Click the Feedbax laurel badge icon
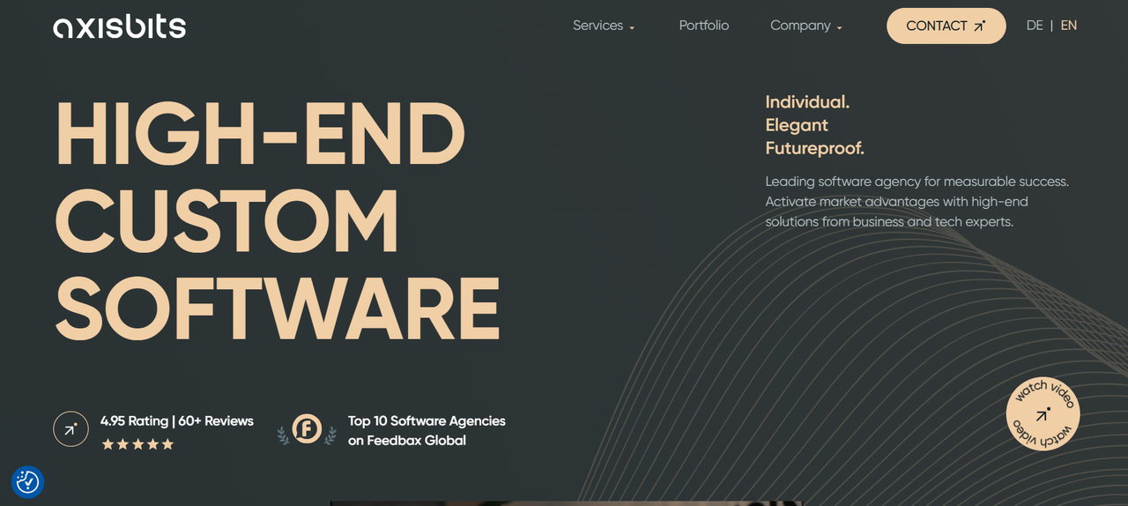Image resolution: width=1128 pixels, height=506 pixels. click(x=307, y=429)
